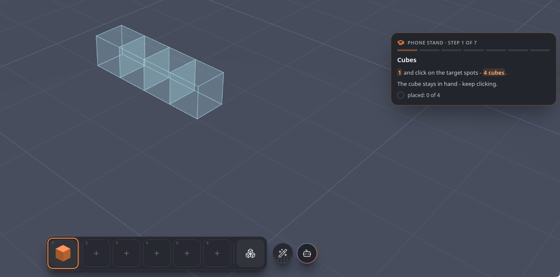Click the graduation cap icon in the tutorial panel
Image resolution: width=560 pixels, height=277 pixels.
[401, 43]
